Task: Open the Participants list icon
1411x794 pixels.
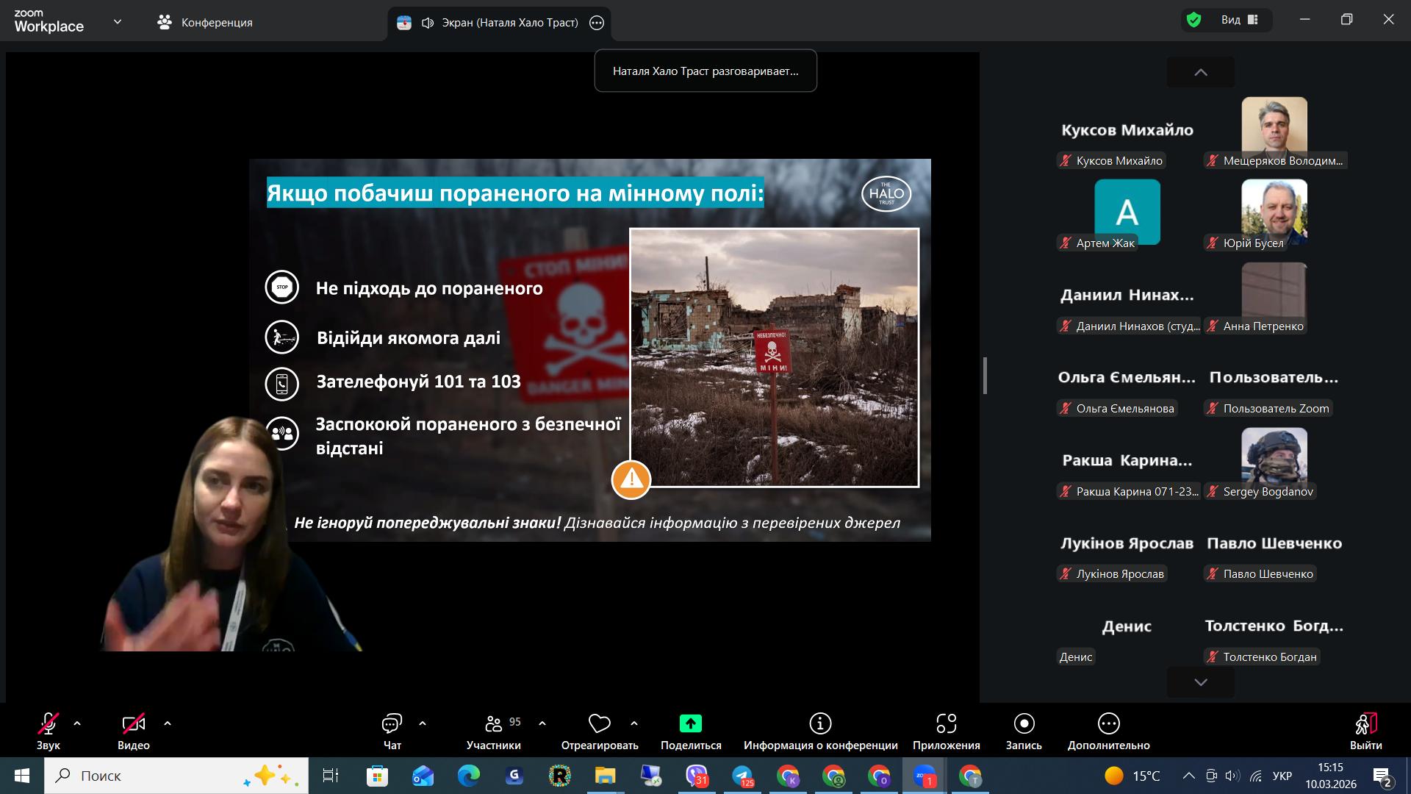Action: 494,724
